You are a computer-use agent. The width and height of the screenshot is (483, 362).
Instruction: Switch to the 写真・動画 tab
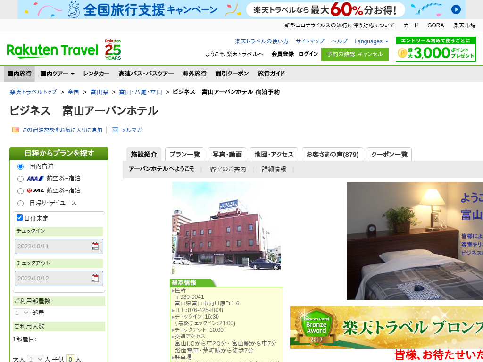[x=227, y=154]
